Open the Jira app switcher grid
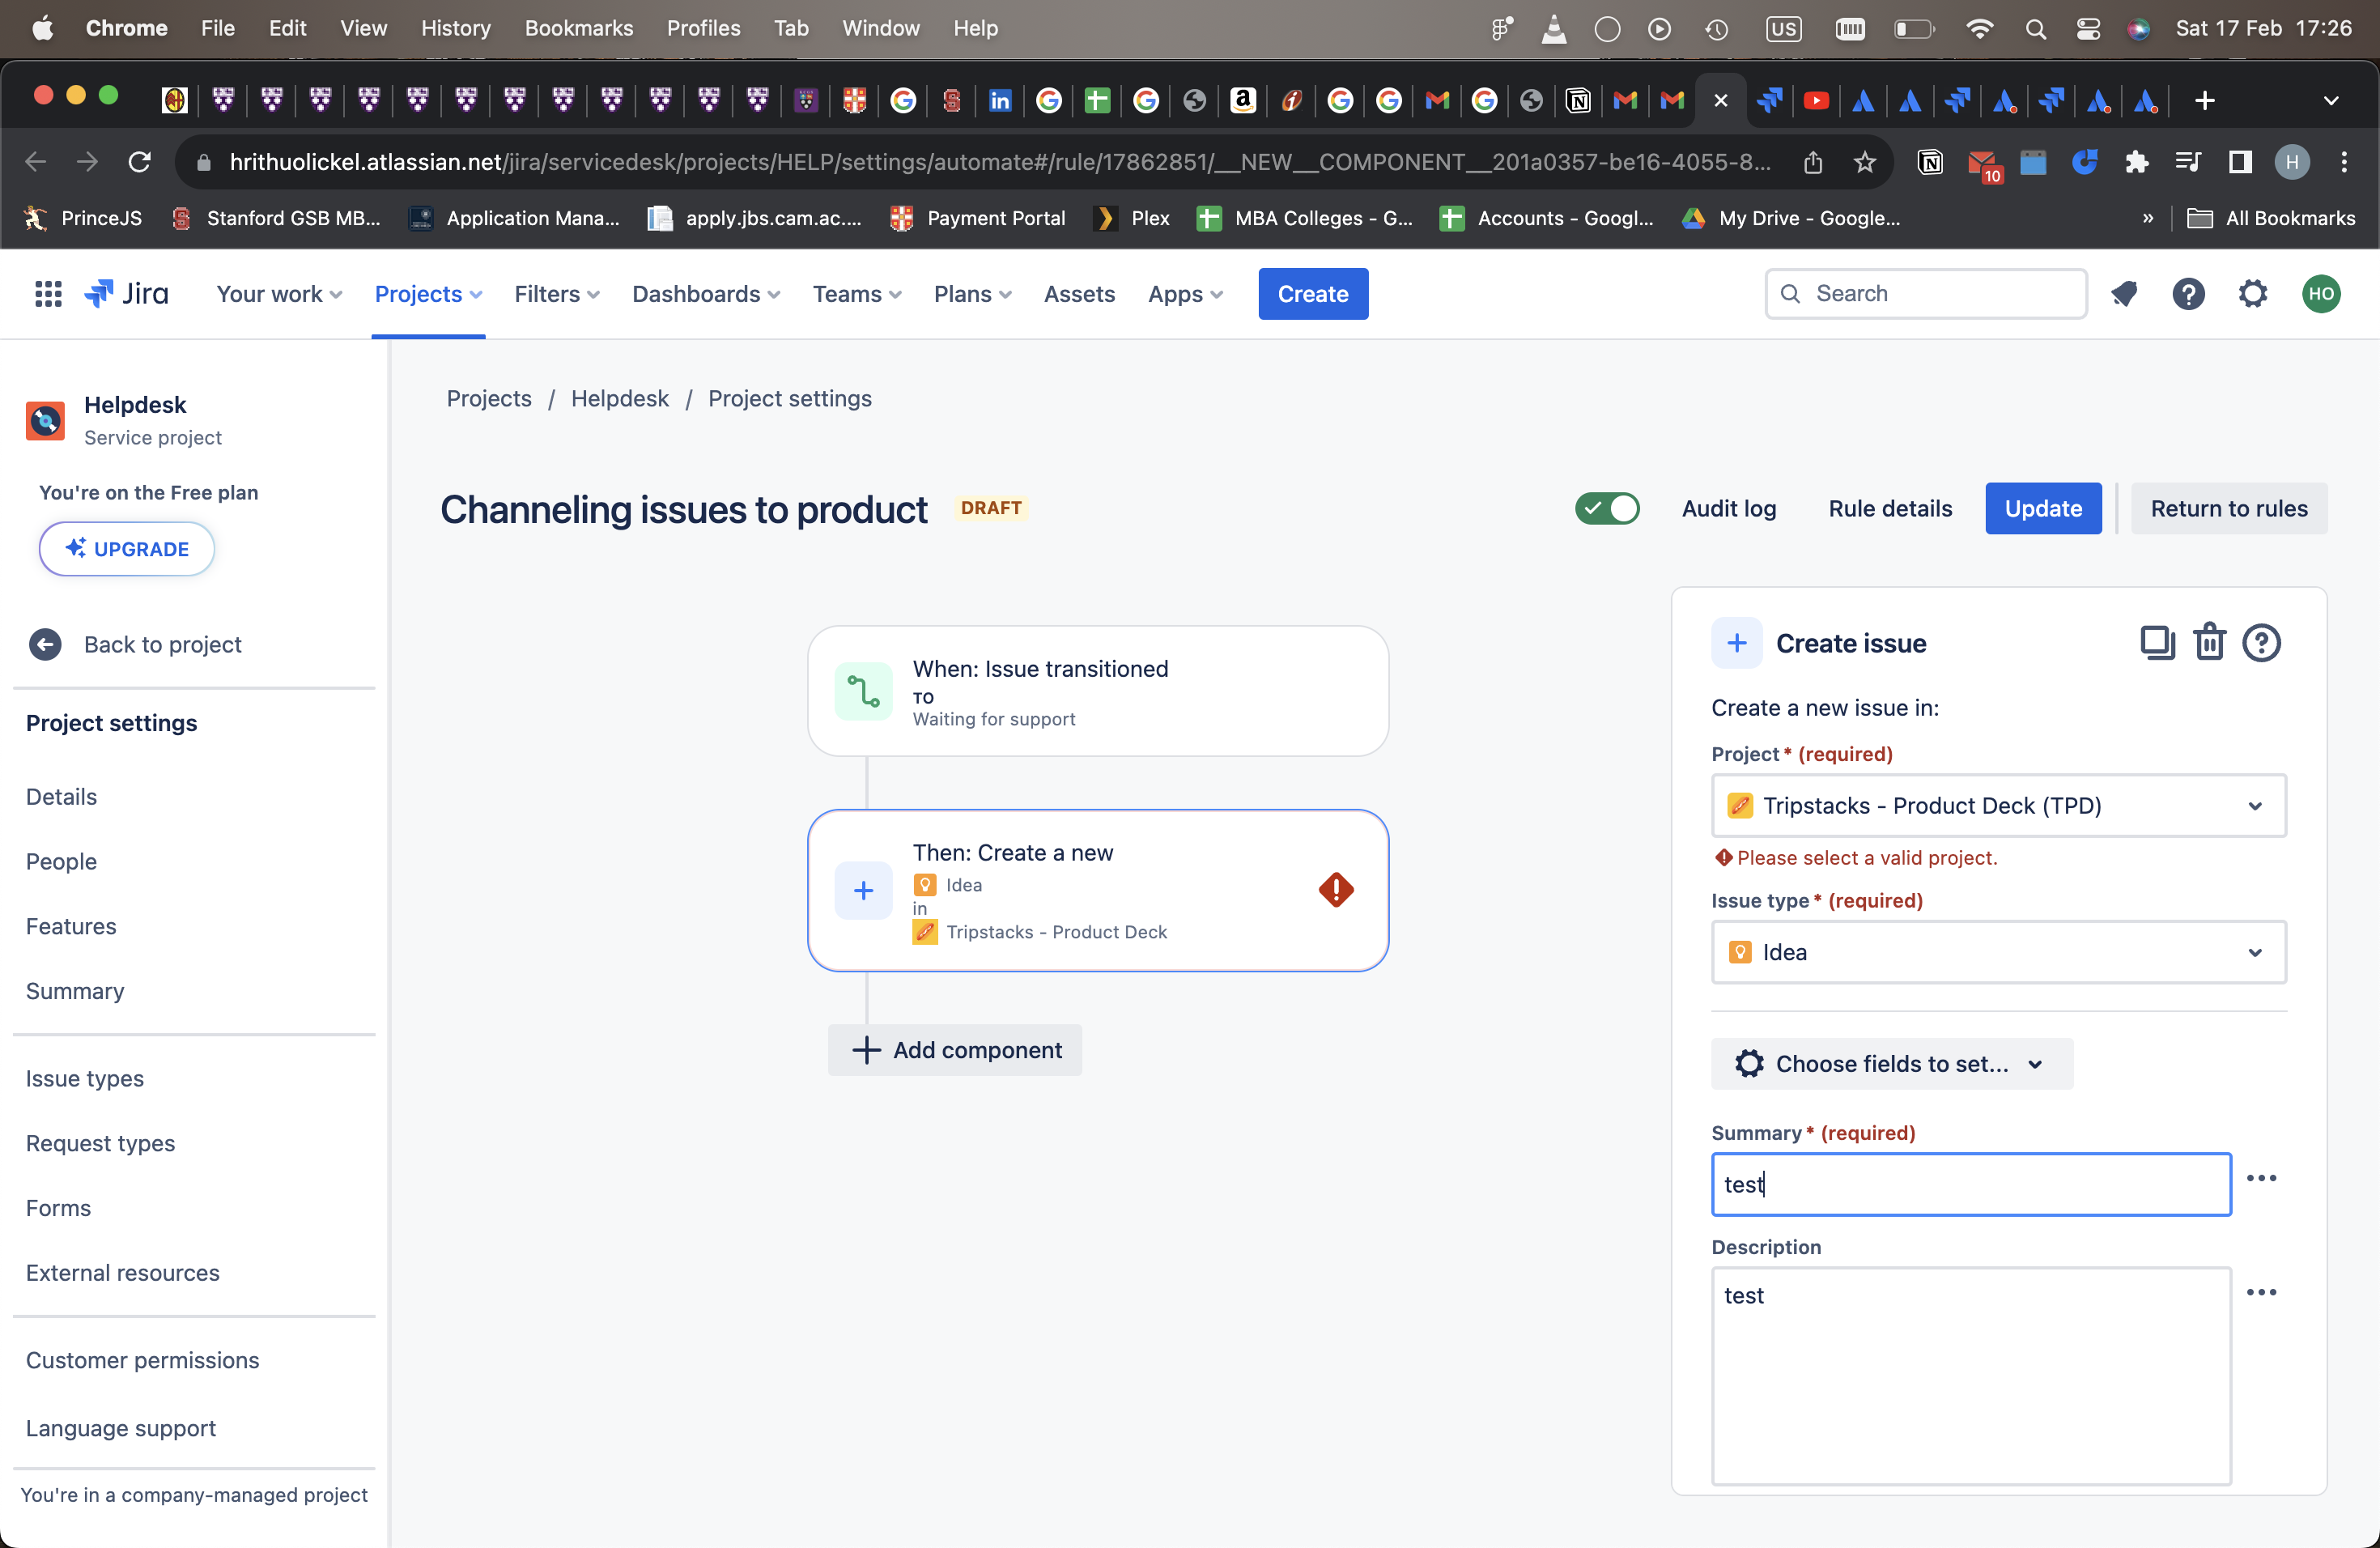This screenshot has width=2380, height=1548. click(x=48, y=294)
